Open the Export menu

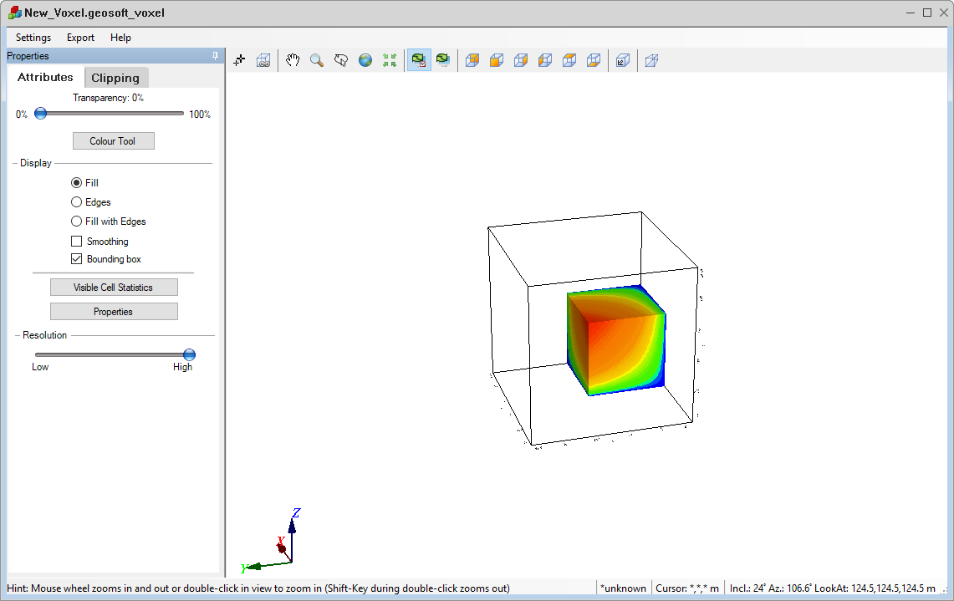click(81, 38)
